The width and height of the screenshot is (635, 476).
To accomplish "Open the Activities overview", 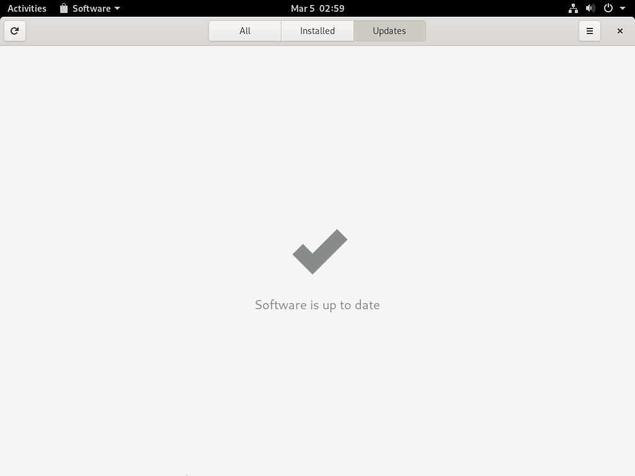I will 27,8.
